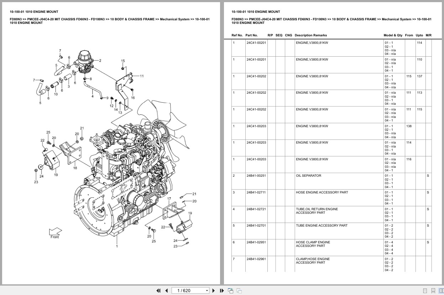Screen dimensions: 444x295
Task: Click the left page title 10-100-01 1010 ENGINE MOUNT
Action: tap(34, 12)
